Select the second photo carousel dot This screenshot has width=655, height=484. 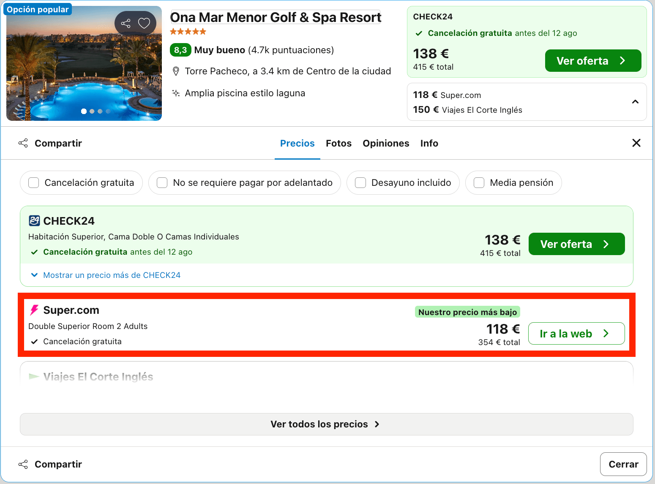92,111
